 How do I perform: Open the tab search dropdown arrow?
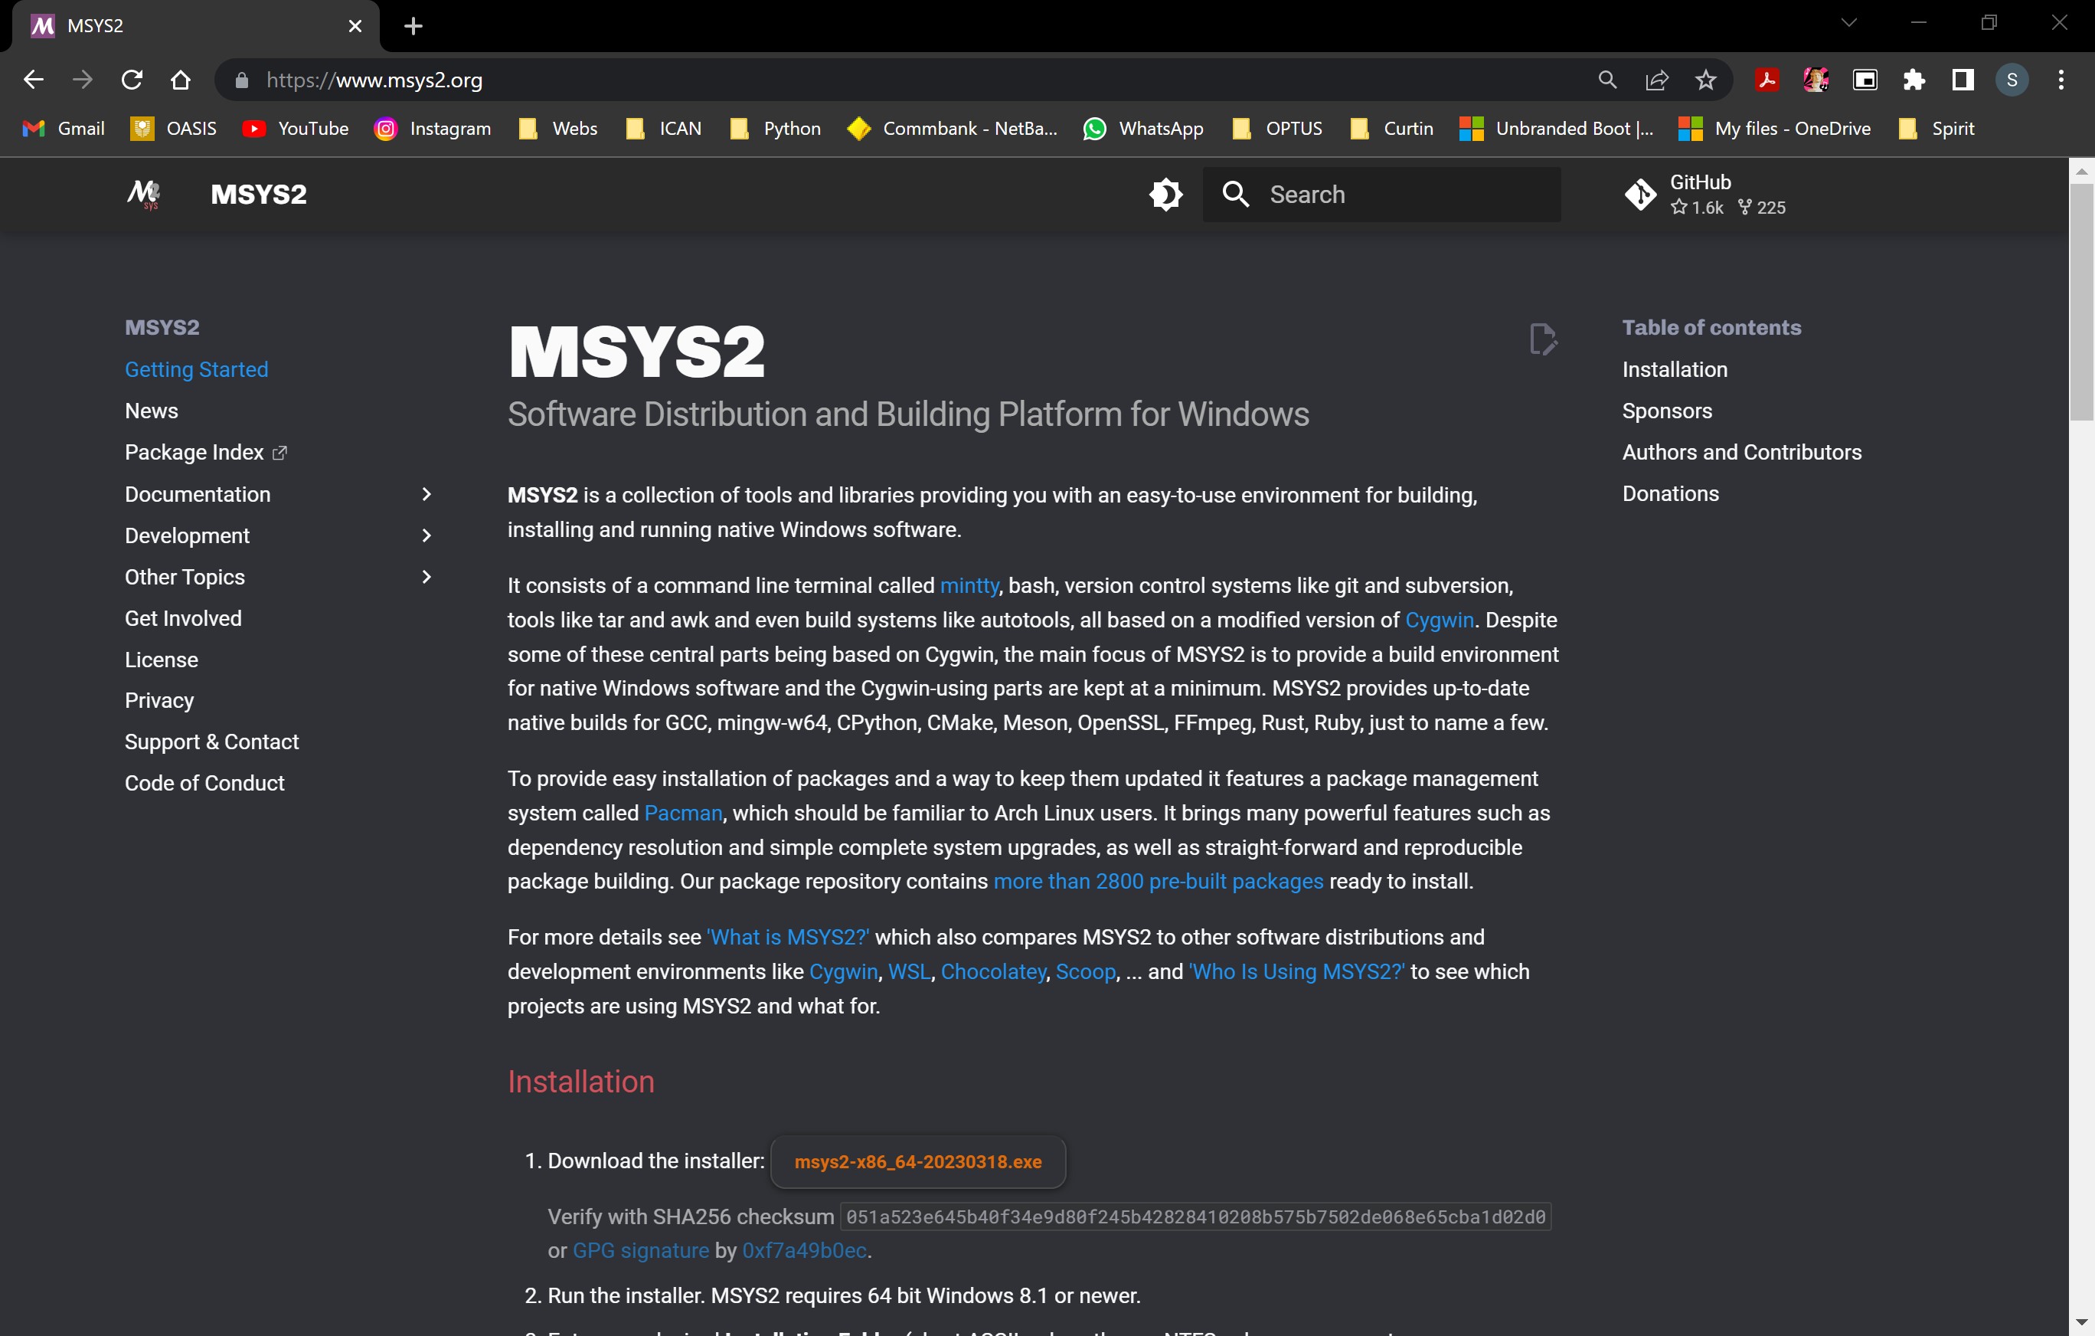(1848, 24)
